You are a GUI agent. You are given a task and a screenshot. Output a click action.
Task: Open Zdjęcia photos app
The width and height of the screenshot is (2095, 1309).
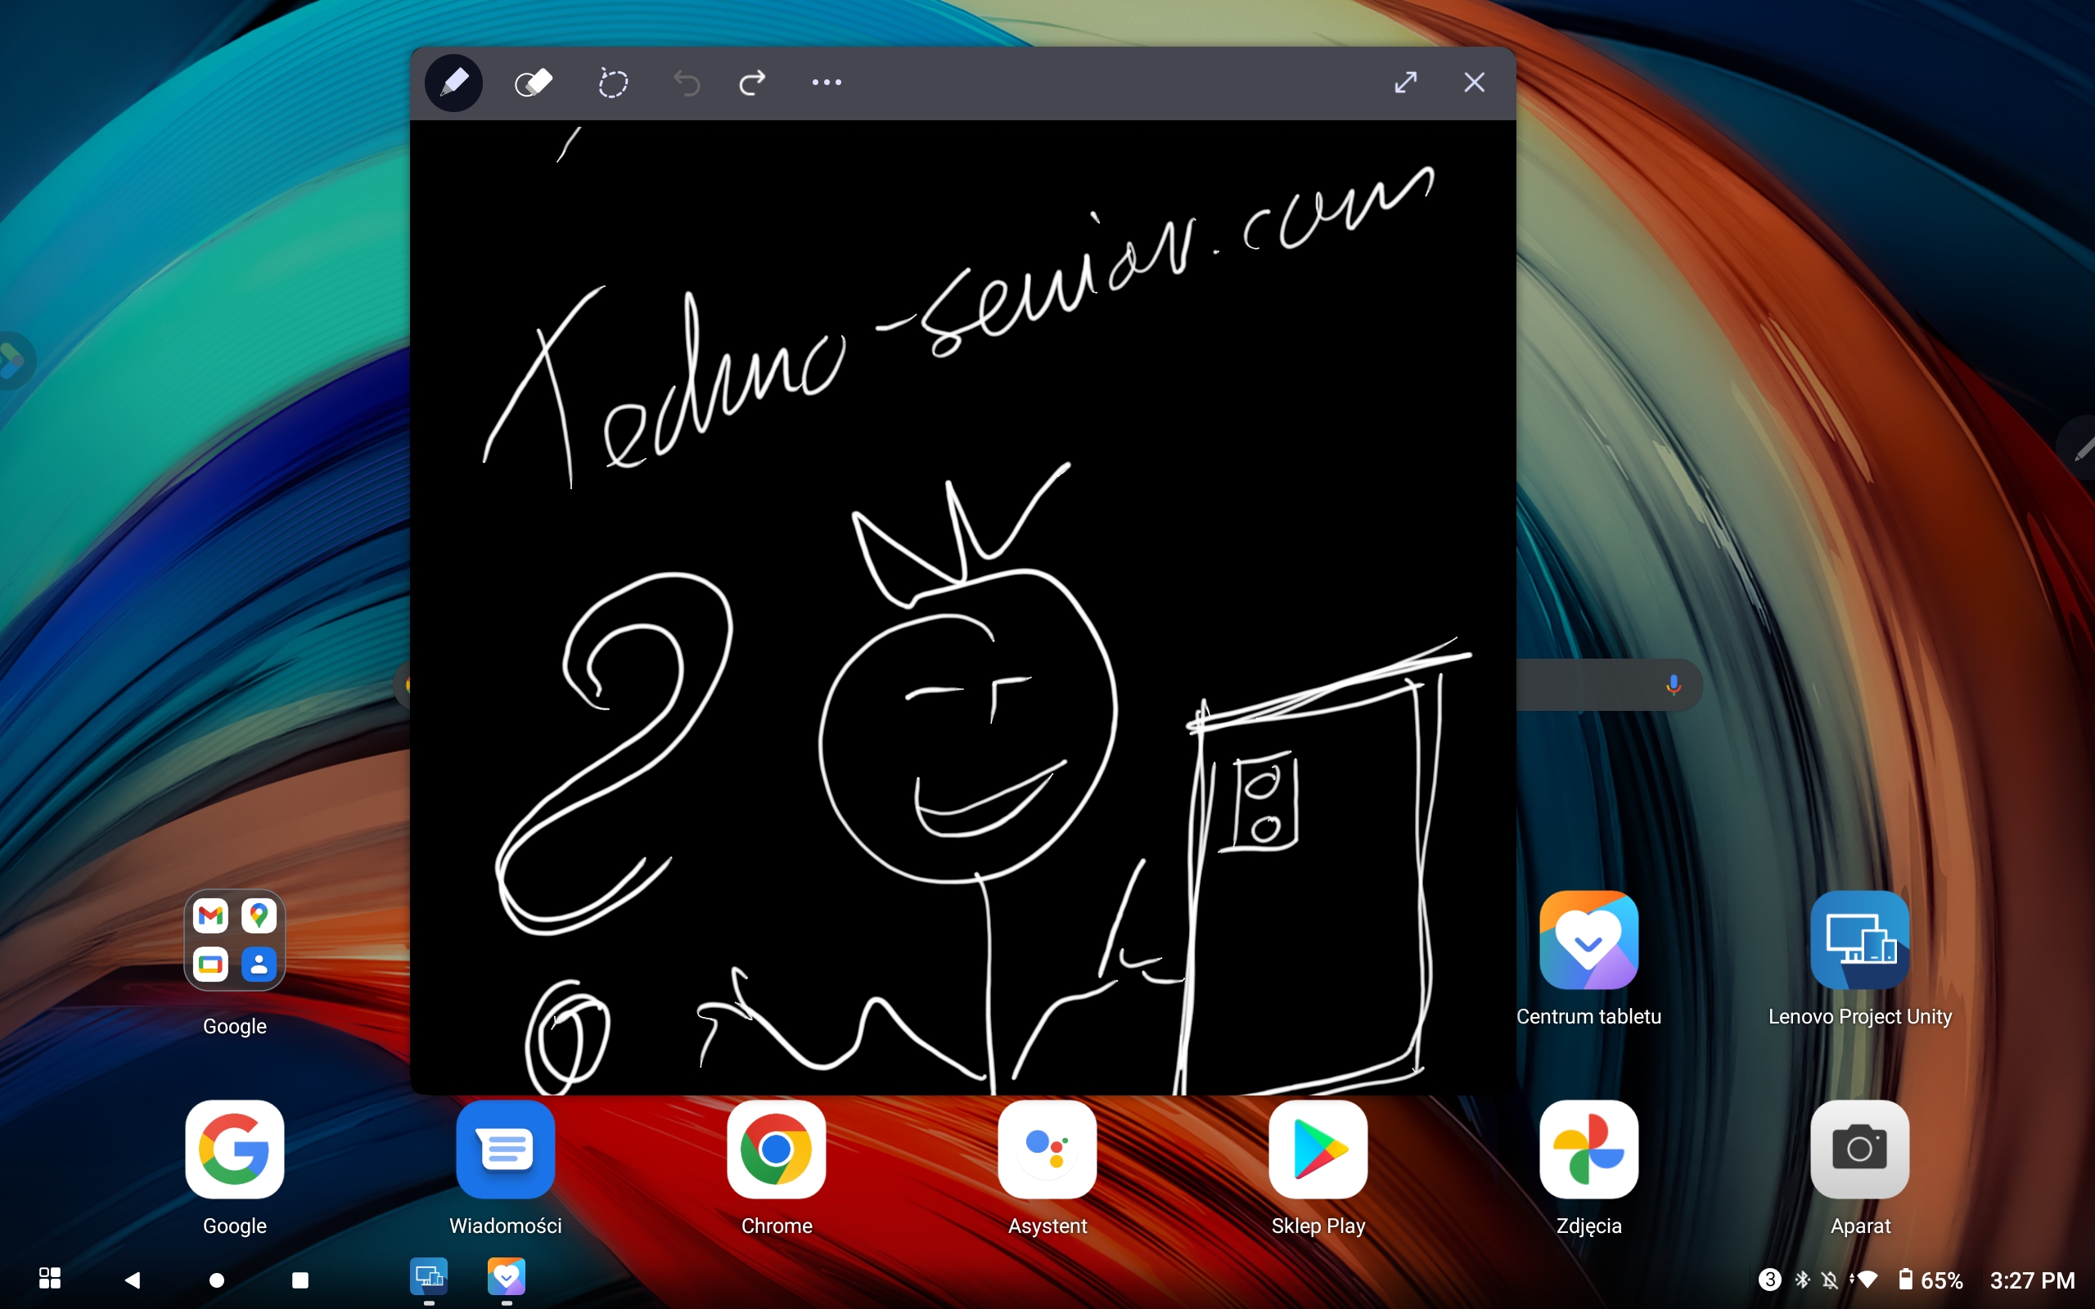click(1589, 1149)
